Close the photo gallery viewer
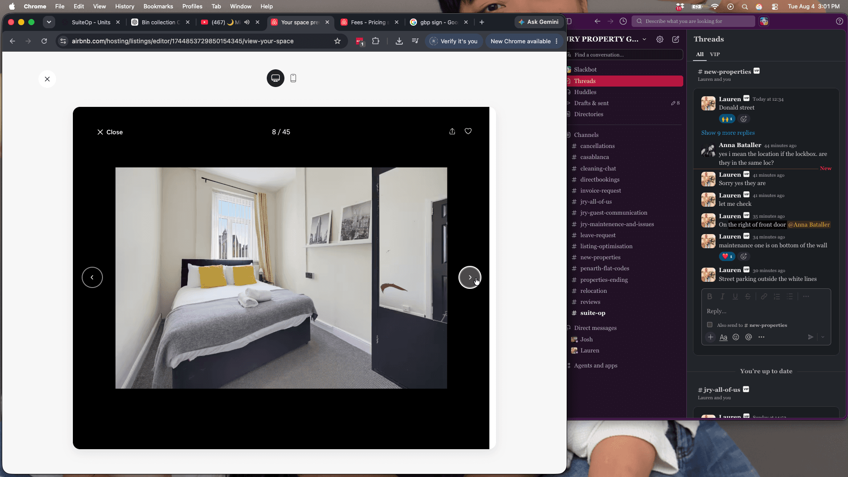This screenshot has width=848, height=477. (110, 132)
